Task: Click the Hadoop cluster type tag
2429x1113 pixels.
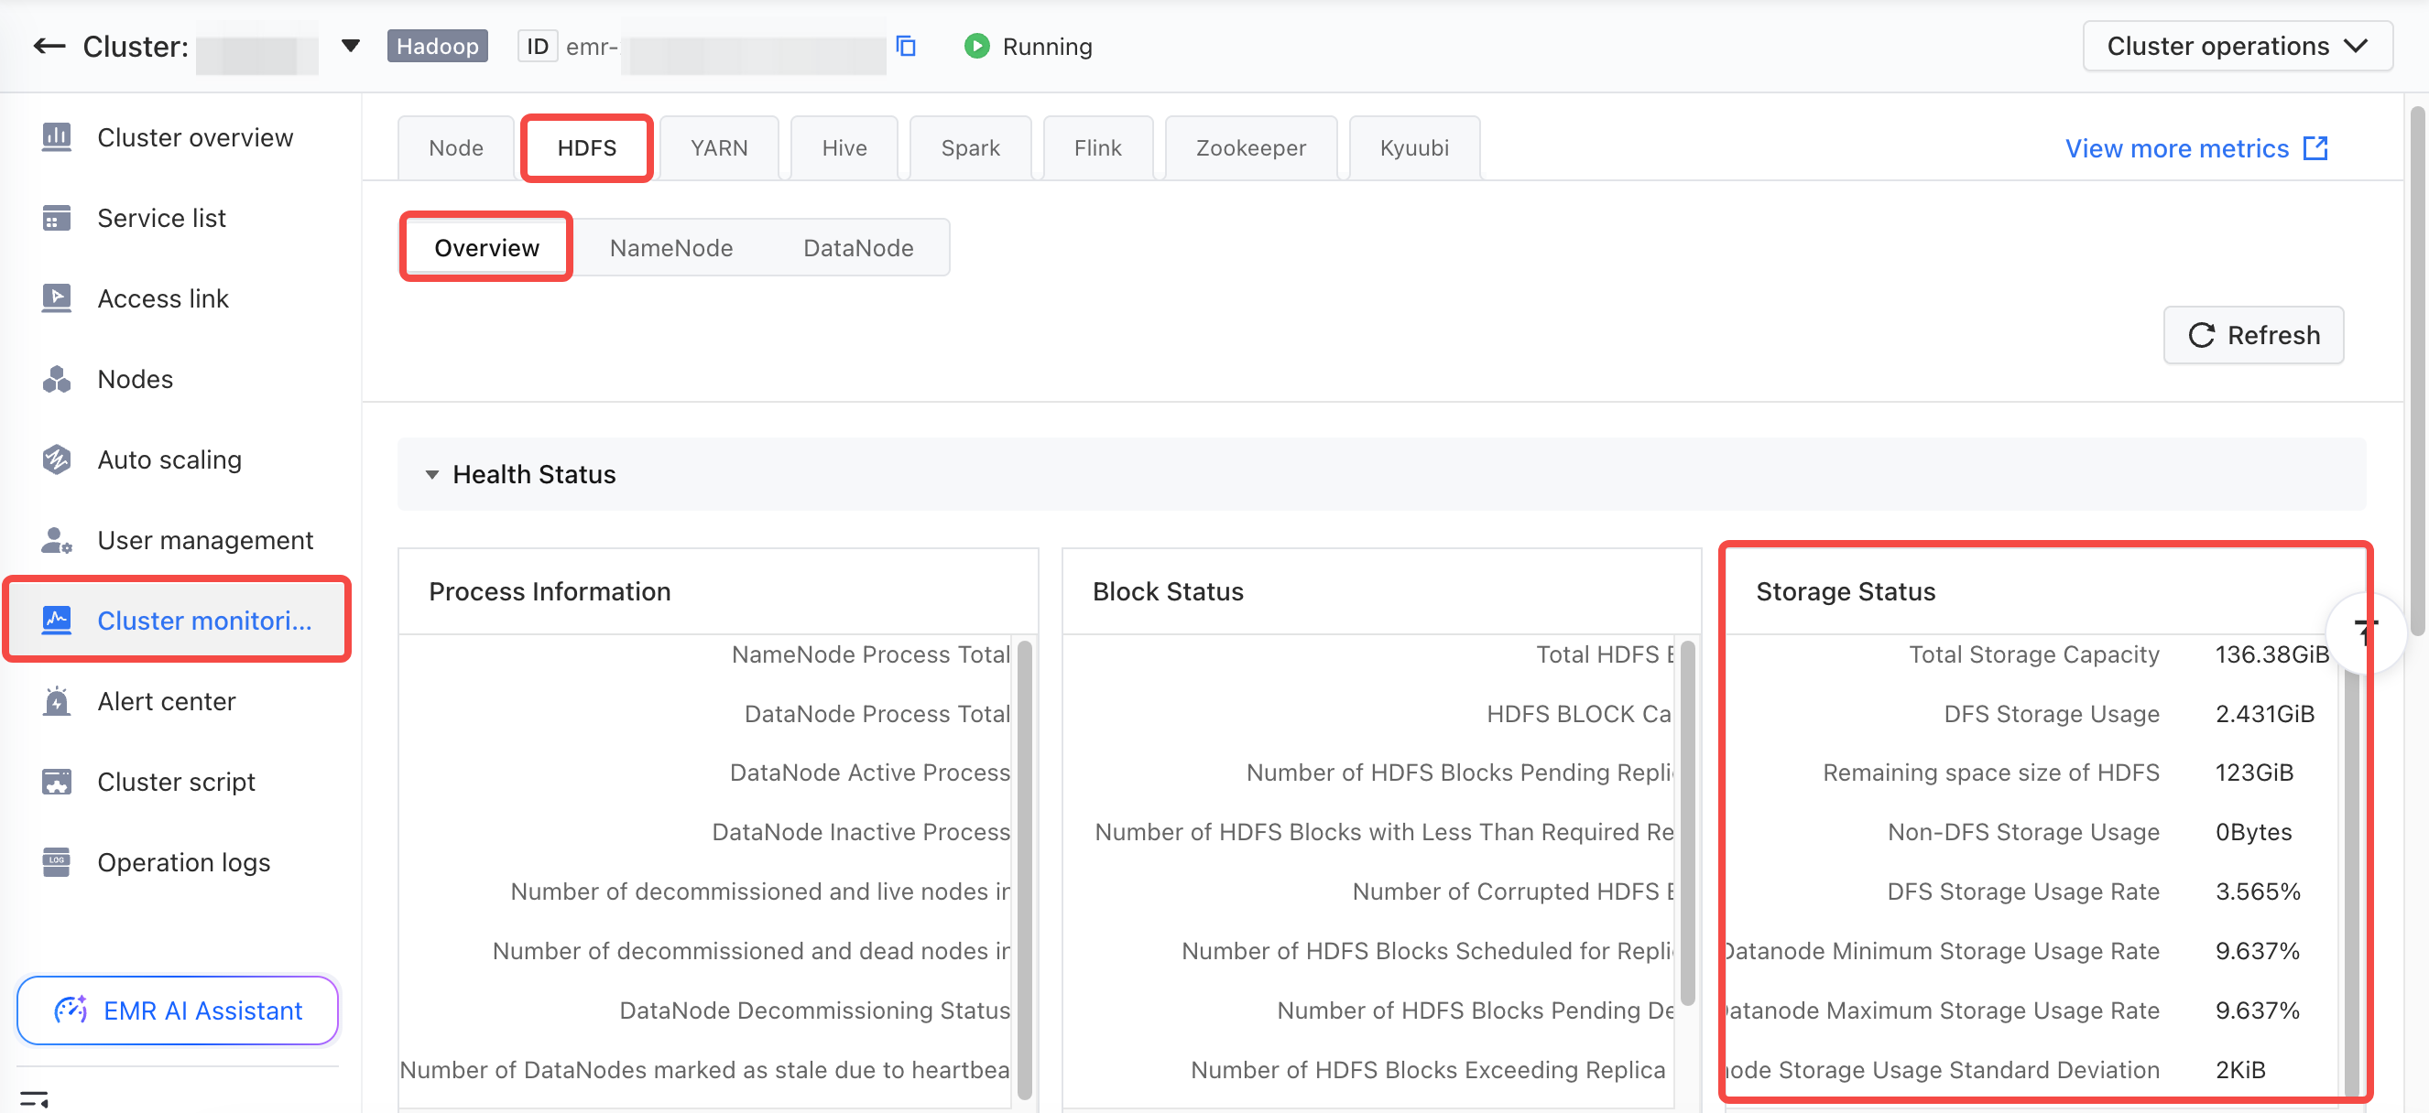Action: (x=437, y=46)
